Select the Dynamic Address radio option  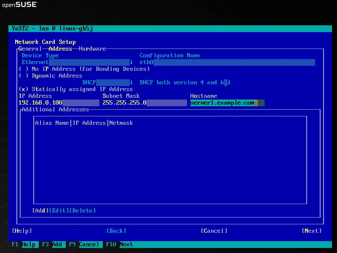pos(51,76)
